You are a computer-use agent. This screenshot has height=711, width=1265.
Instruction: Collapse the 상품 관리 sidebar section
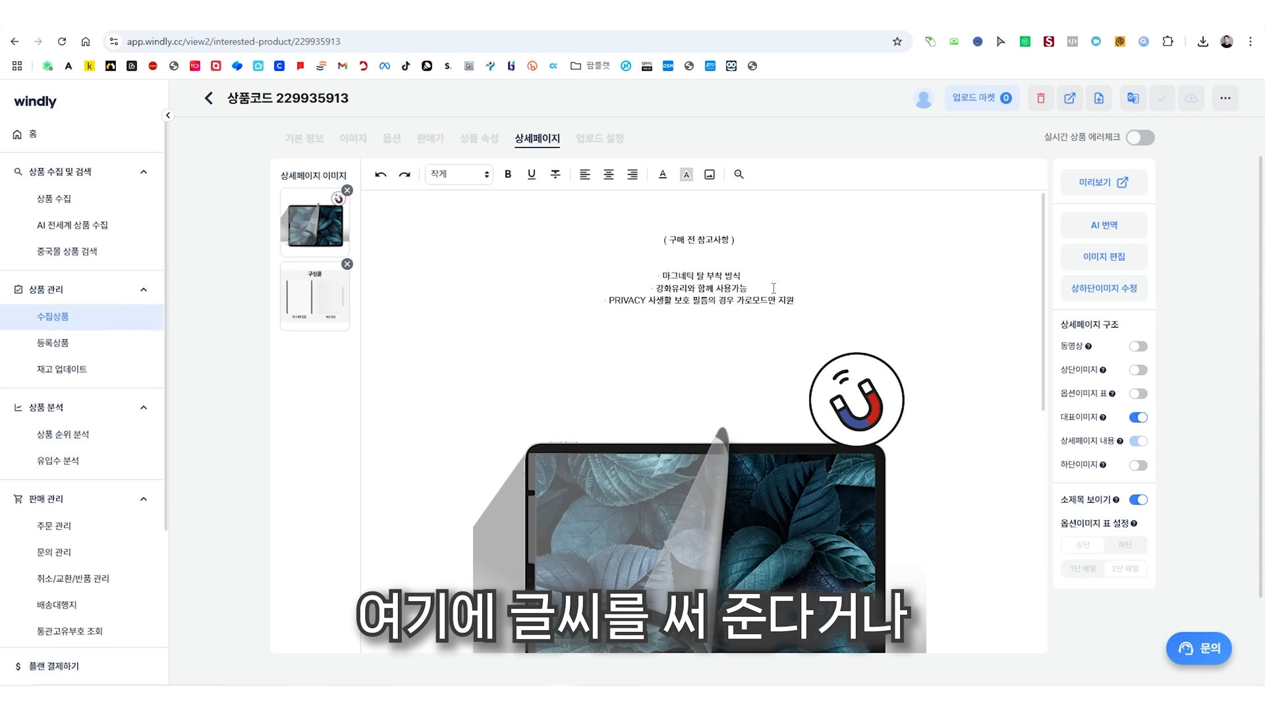144,290
